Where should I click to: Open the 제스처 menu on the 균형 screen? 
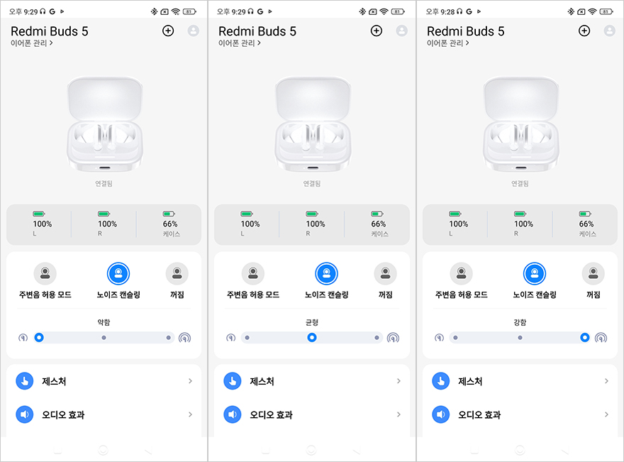tap(312, 381)
